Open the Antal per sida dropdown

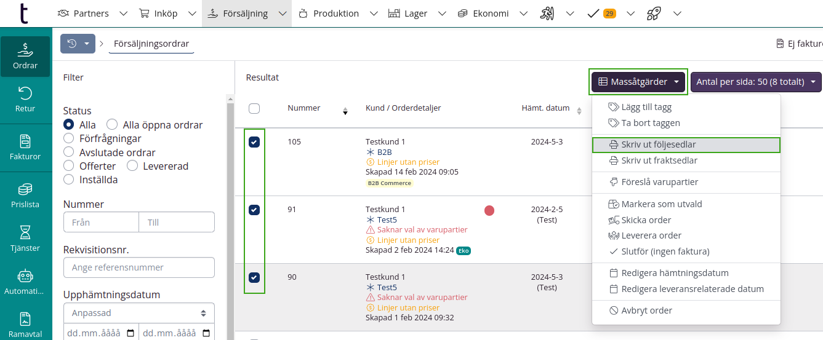pos(756,82)
